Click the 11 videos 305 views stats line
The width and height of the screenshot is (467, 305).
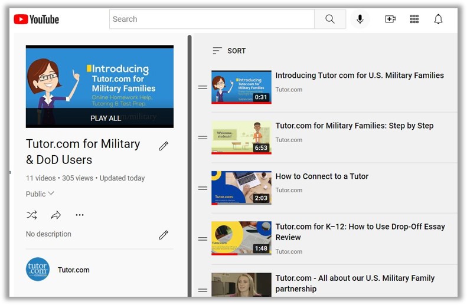point(85,178)
